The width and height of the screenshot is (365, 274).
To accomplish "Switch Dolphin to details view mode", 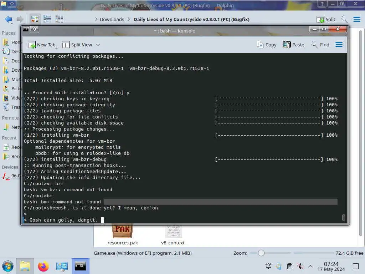I will 60,19.
